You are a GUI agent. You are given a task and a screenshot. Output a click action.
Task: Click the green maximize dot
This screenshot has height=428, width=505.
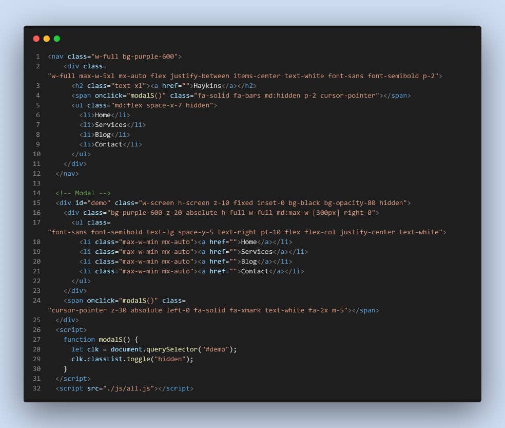pos(57,39)
